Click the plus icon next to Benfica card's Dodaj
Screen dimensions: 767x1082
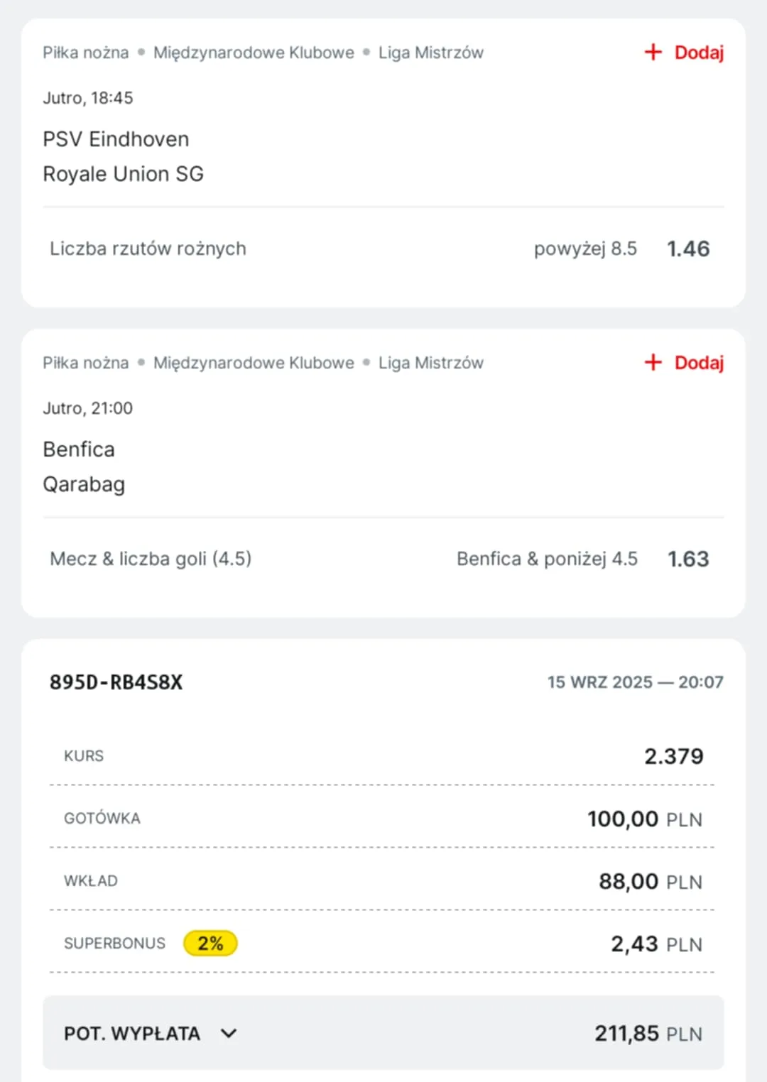(x=652, y=362)
